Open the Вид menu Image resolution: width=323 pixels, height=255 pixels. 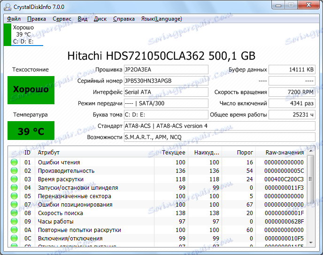click(83, 19)
